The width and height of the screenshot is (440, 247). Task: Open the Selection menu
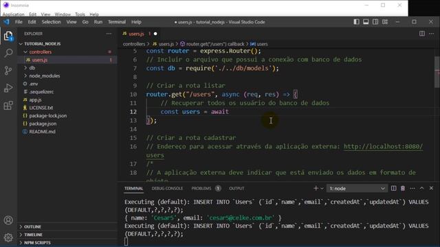[x=51, y=22]
